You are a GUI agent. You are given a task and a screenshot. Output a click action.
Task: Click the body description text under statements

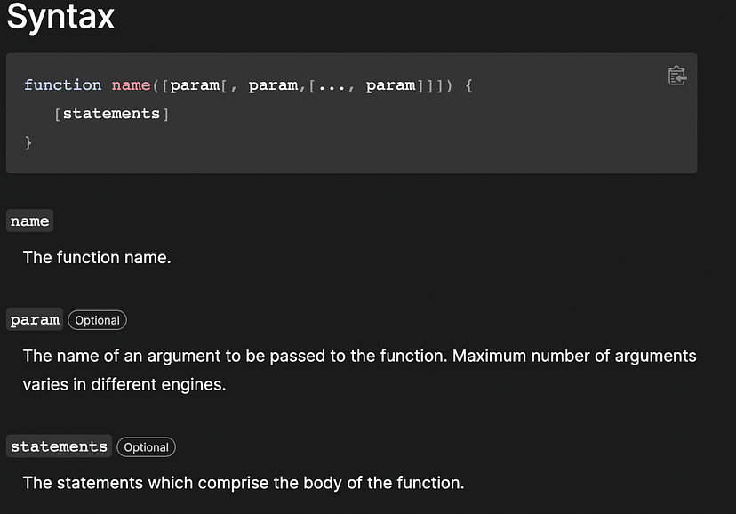click(x=243, y=482)
